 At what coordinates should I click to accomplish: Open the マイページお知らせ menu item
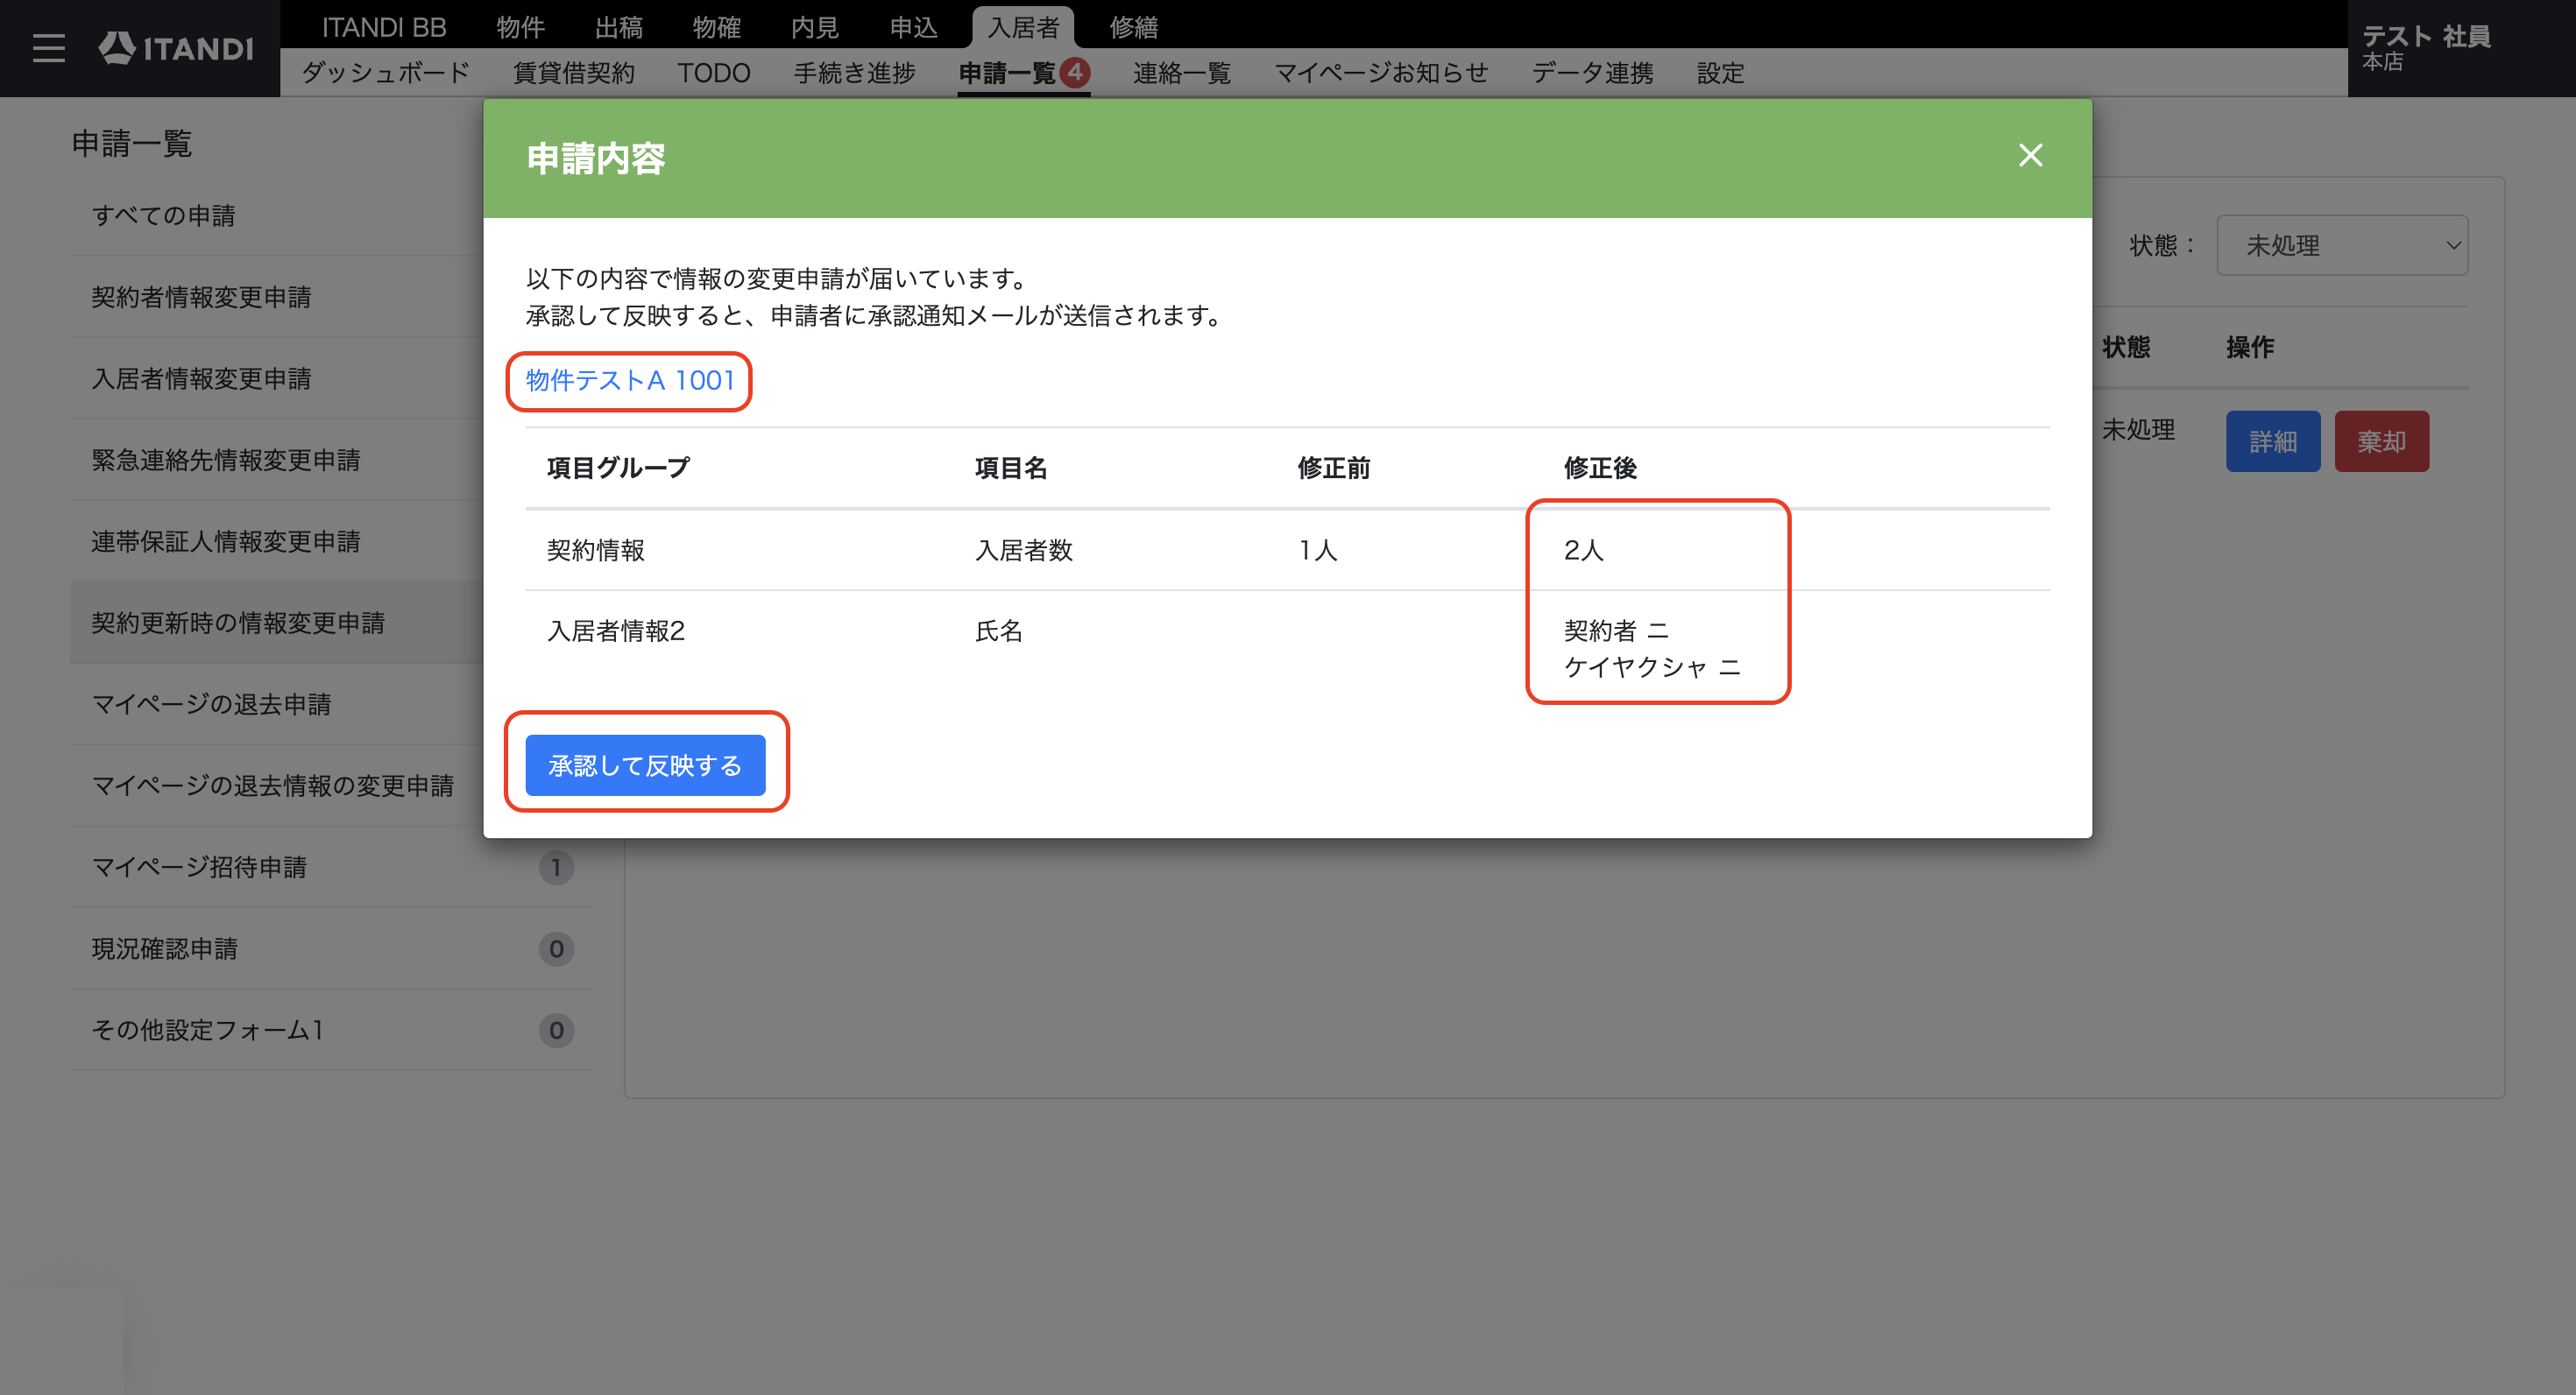point(1381,73)
